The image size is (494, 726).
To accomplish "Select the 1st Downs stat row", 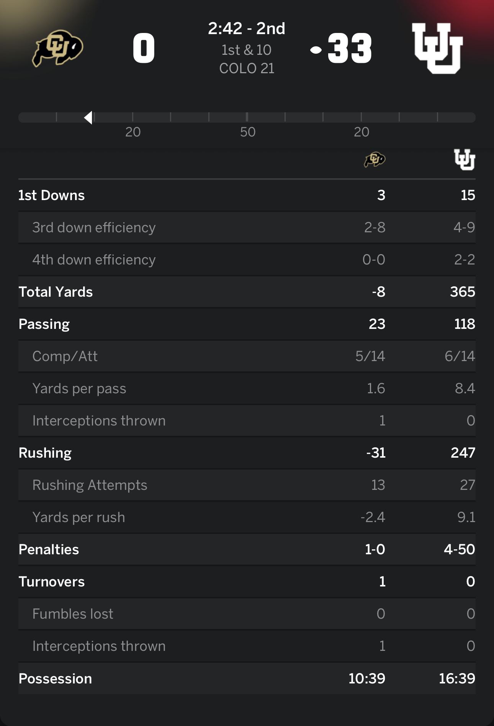I will pyautogui.click(x=247, y=195).
